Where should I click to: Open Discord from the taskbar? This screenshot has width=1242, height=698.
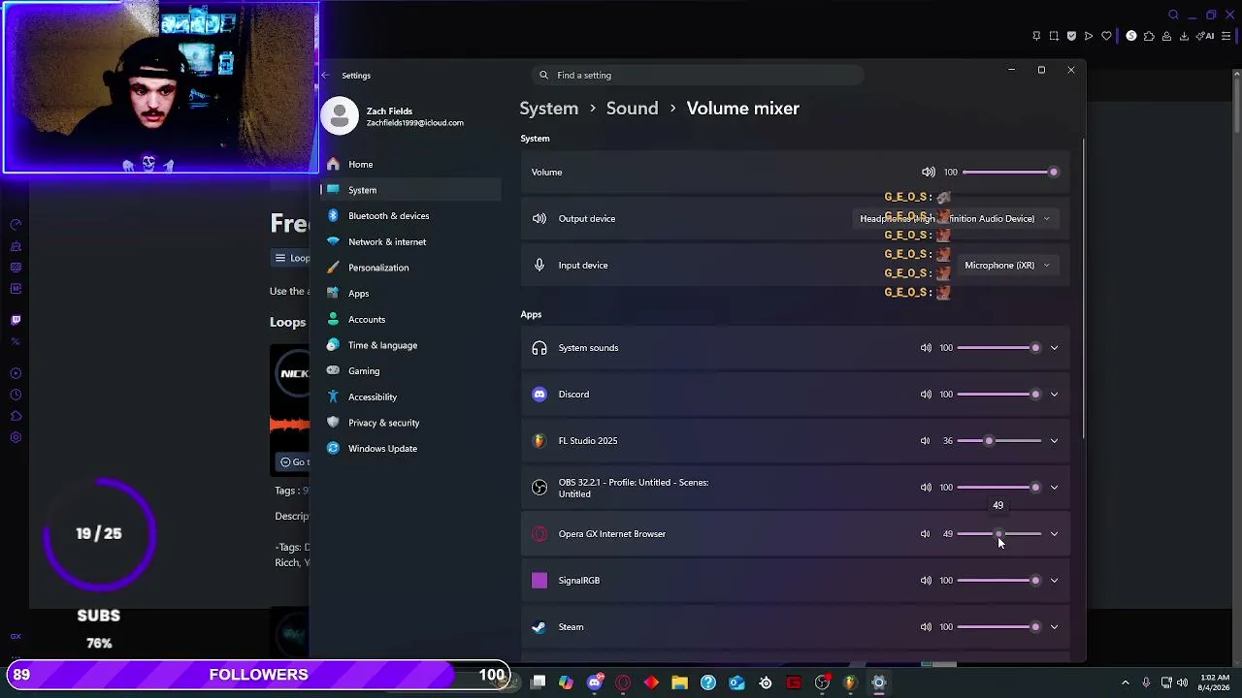pos(595,682)
